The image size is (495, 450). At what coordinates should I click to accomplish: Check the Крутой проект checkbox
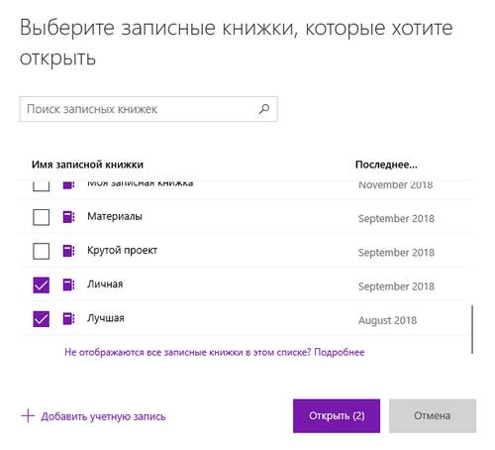42,251
